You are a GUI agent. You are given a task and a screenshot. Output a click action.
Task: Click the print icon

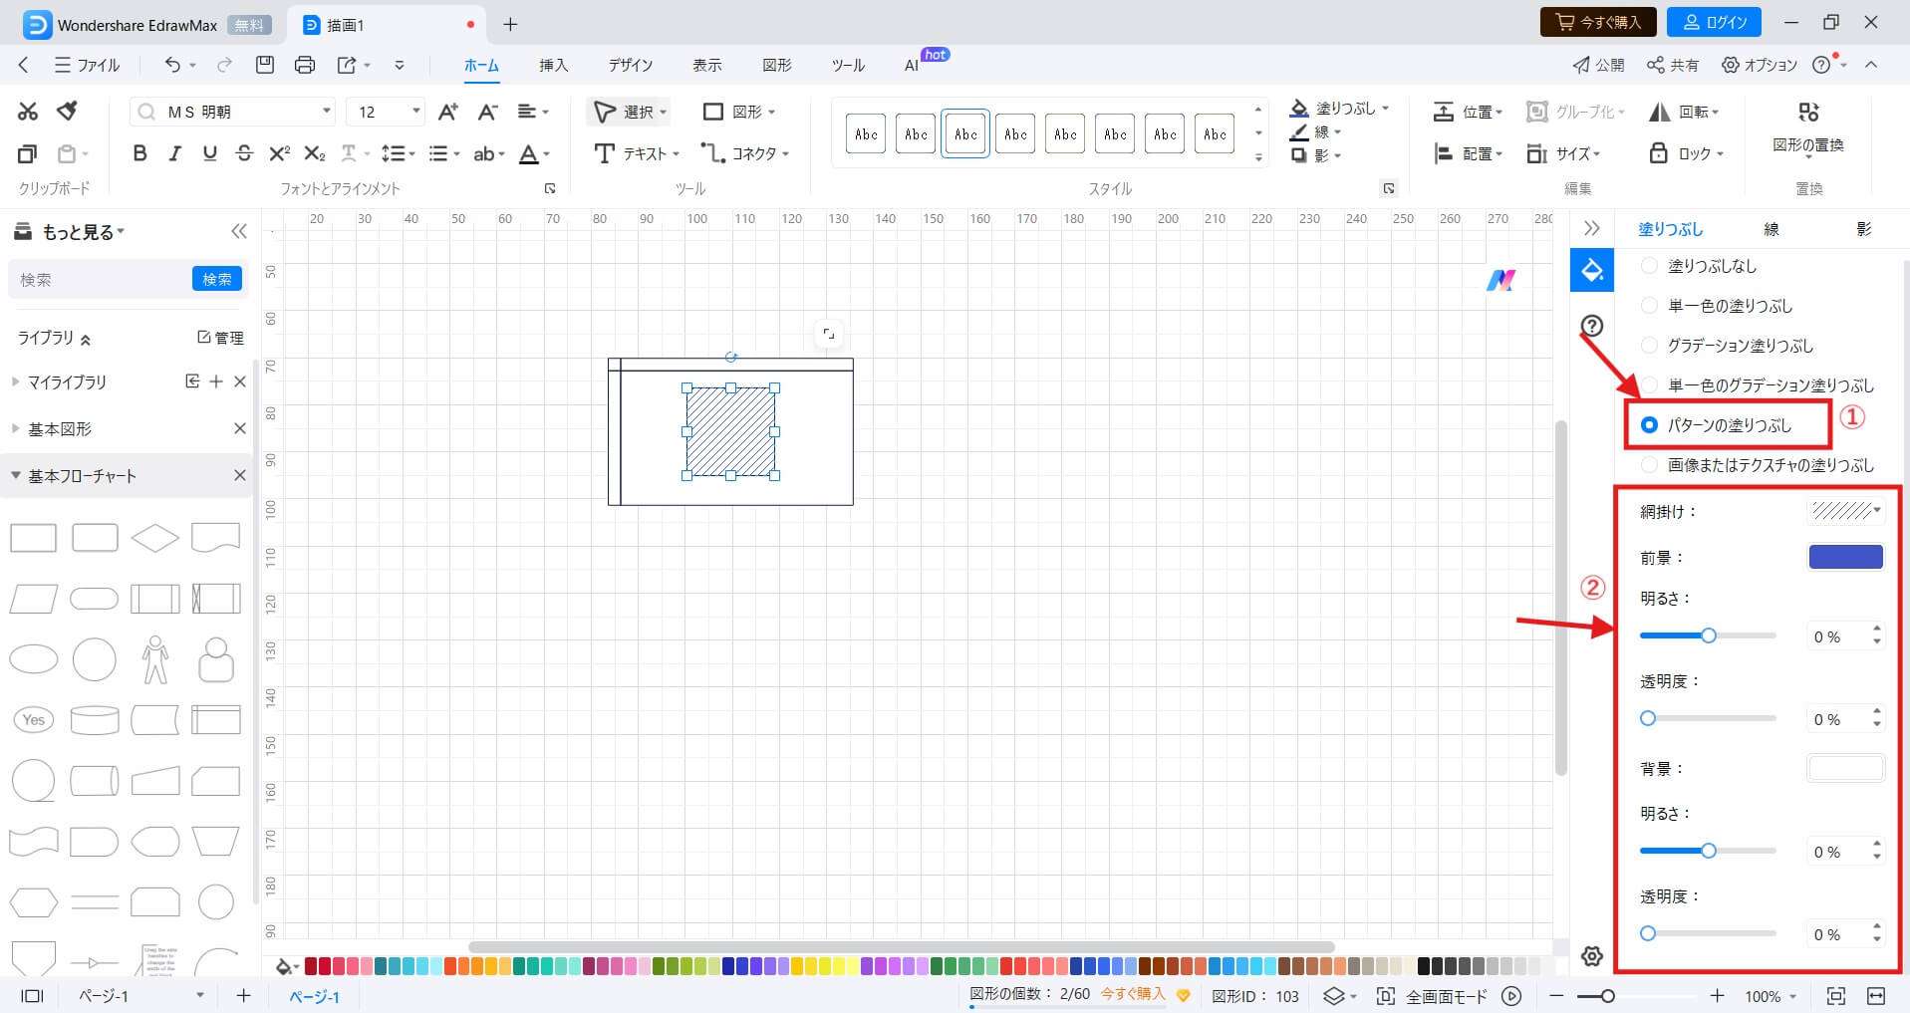305,65
